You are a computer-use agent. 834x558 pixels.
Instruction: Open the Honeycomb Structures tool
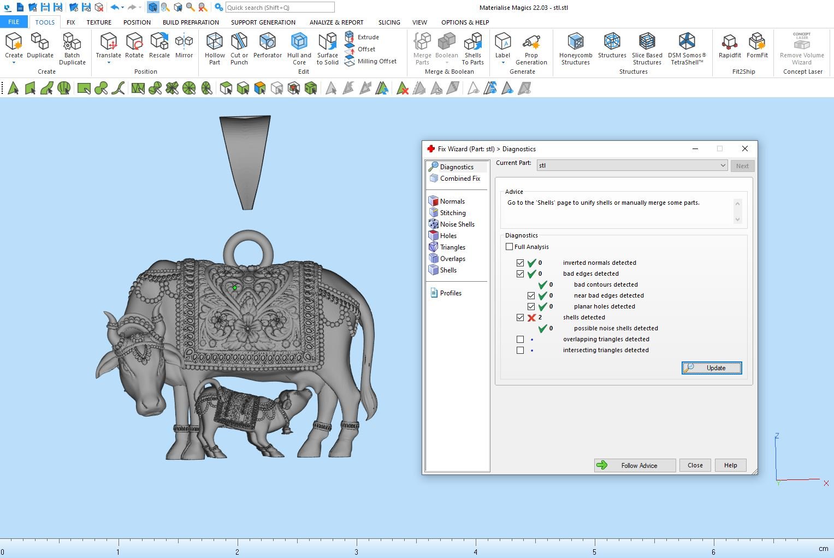click(575, 48)
